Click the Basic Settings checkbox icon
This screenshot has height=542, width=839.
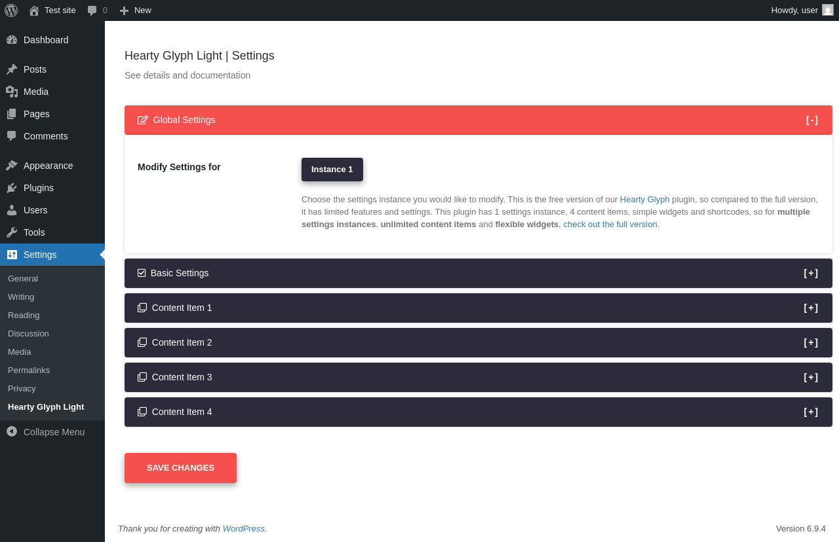pyautogui.click(x=142, y=273)
